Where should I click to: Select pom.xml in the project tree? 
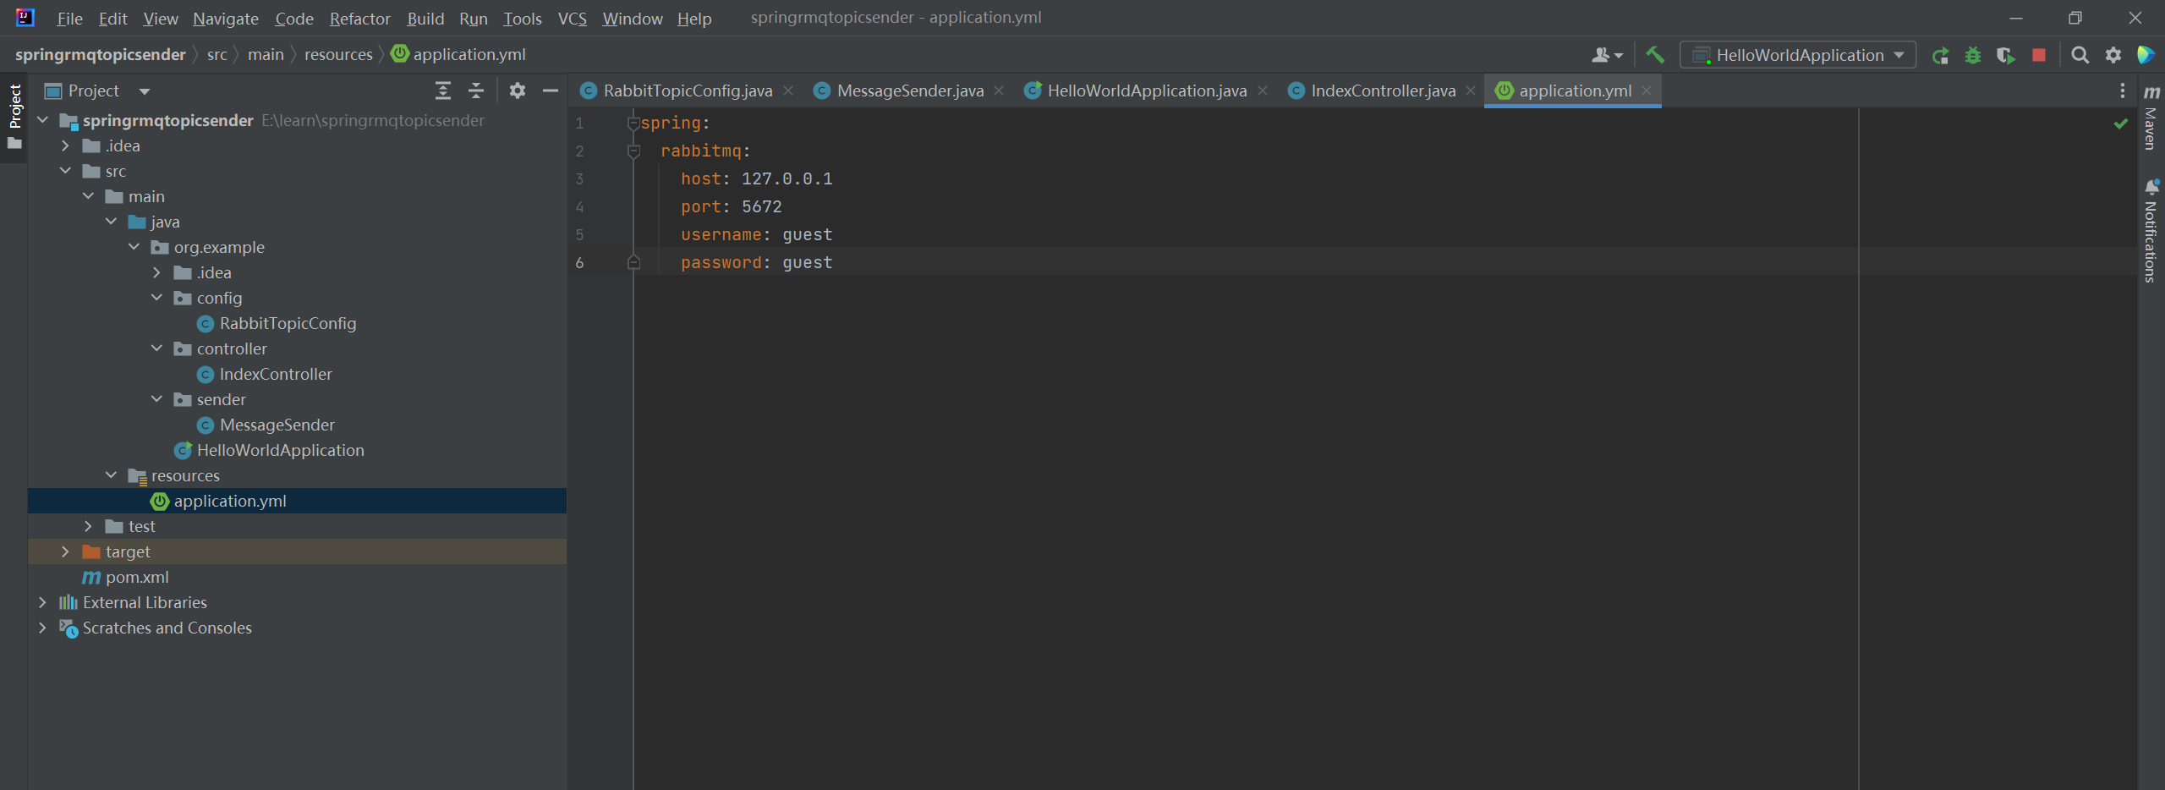point(137,577)
